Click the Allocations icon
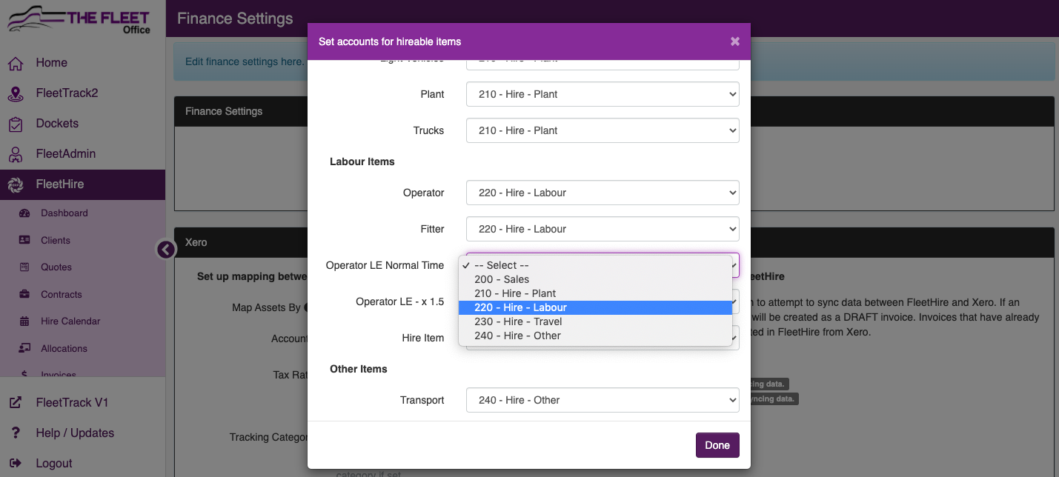This screenshot has width=1059, height=477. (24, 348)
